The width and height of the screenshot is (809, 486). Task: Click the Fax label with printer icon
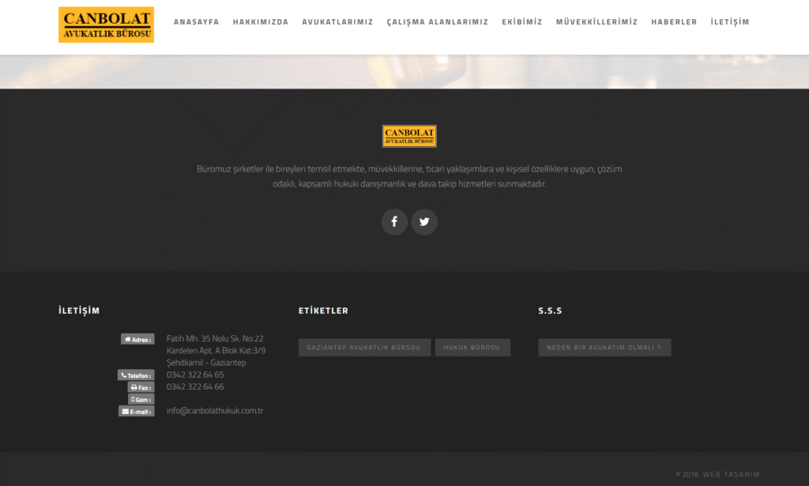pos(141,387)
